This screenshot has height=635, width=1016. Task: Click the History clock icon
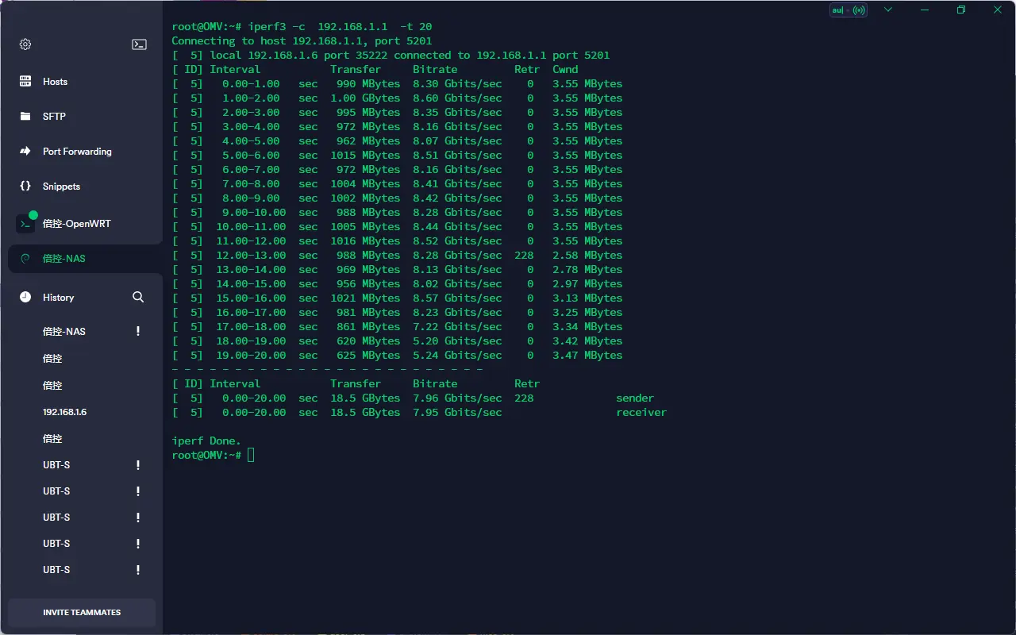[x=25, y=297]
